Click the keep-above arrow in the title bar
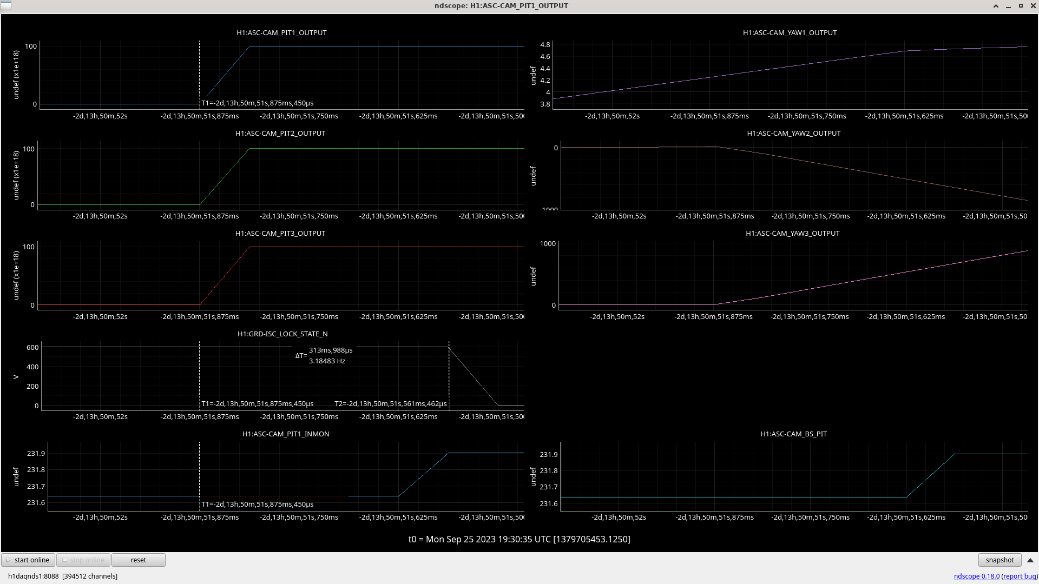The height and width of the screenshot is (584, 1039). point(996,6)
